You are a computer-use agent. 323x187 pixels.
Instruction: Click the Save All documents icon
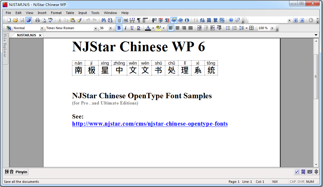pyautogui.click(x=29, y=20)
